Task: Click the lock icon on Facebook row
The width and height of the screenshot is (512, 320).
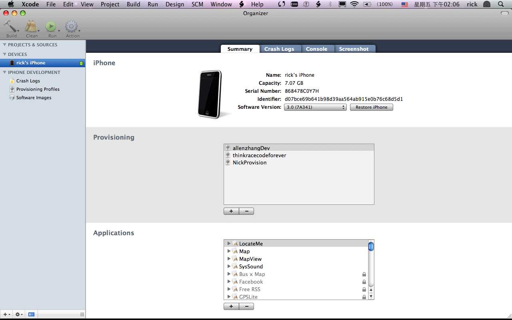Action: click(364, 282)
